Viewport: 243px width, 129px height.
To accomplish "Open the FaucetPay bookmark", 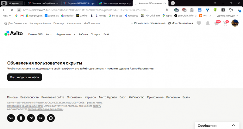I will pos(132,15).
